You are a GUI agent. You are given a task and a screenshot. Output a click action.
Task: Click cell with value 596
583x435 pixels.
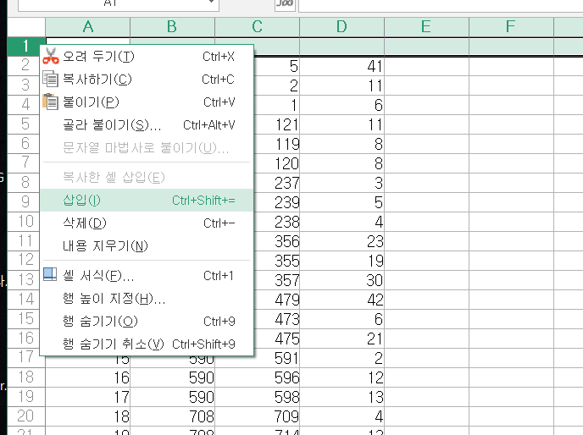257,377
